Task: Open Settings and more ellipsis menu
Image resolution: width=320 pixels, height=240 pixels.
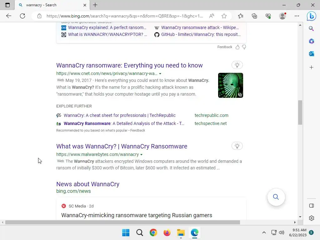Action: coord(297,16)
